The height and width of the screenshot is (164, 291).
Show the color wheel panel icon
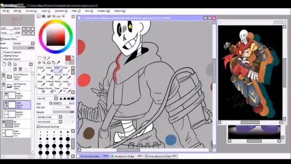(x=39, y=16)
